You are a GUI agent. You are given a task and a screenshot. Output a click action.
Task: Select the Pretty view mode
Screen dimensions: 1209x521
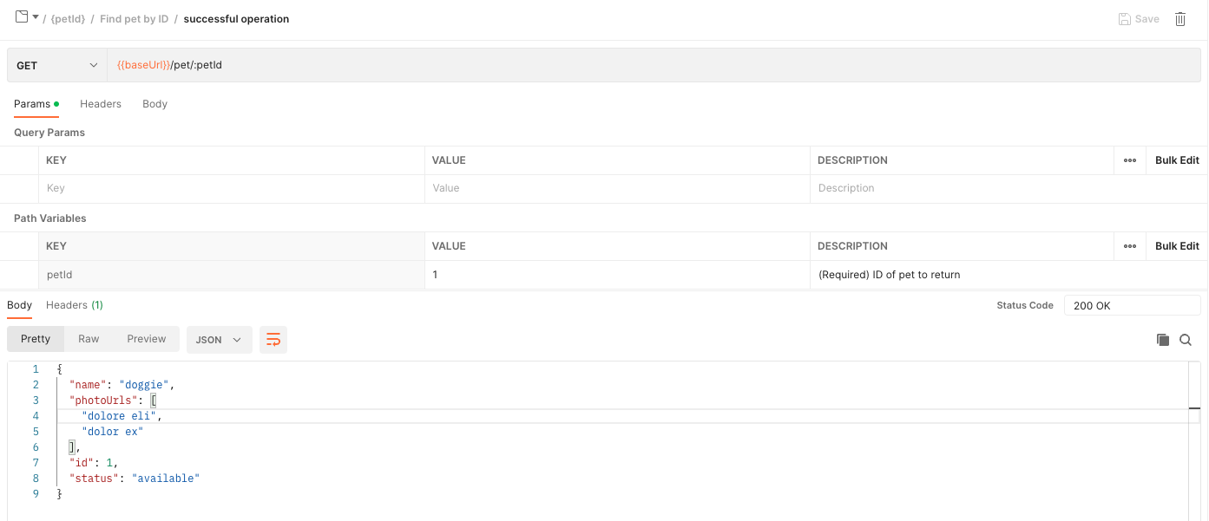[x=36, y=339]
